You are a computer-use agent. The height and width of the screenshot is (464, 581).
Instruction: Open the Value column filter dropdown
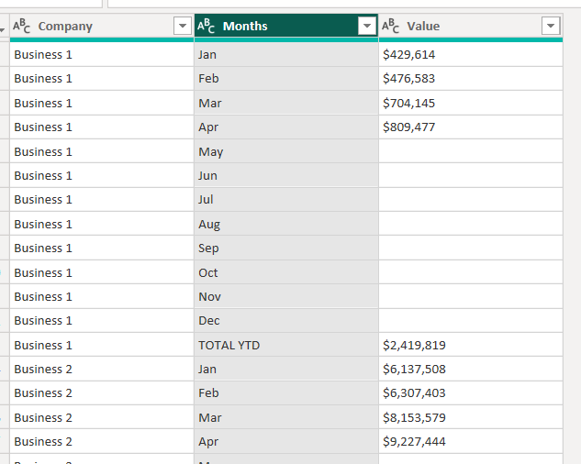pos(551,26)
